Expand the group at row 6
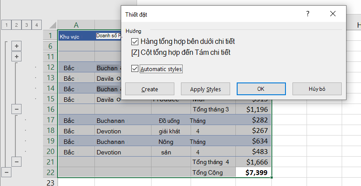 [17, 46]
